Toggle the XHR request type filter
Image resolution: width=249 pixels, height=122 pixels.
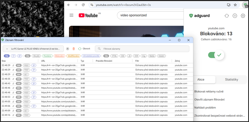pos(136,56)
